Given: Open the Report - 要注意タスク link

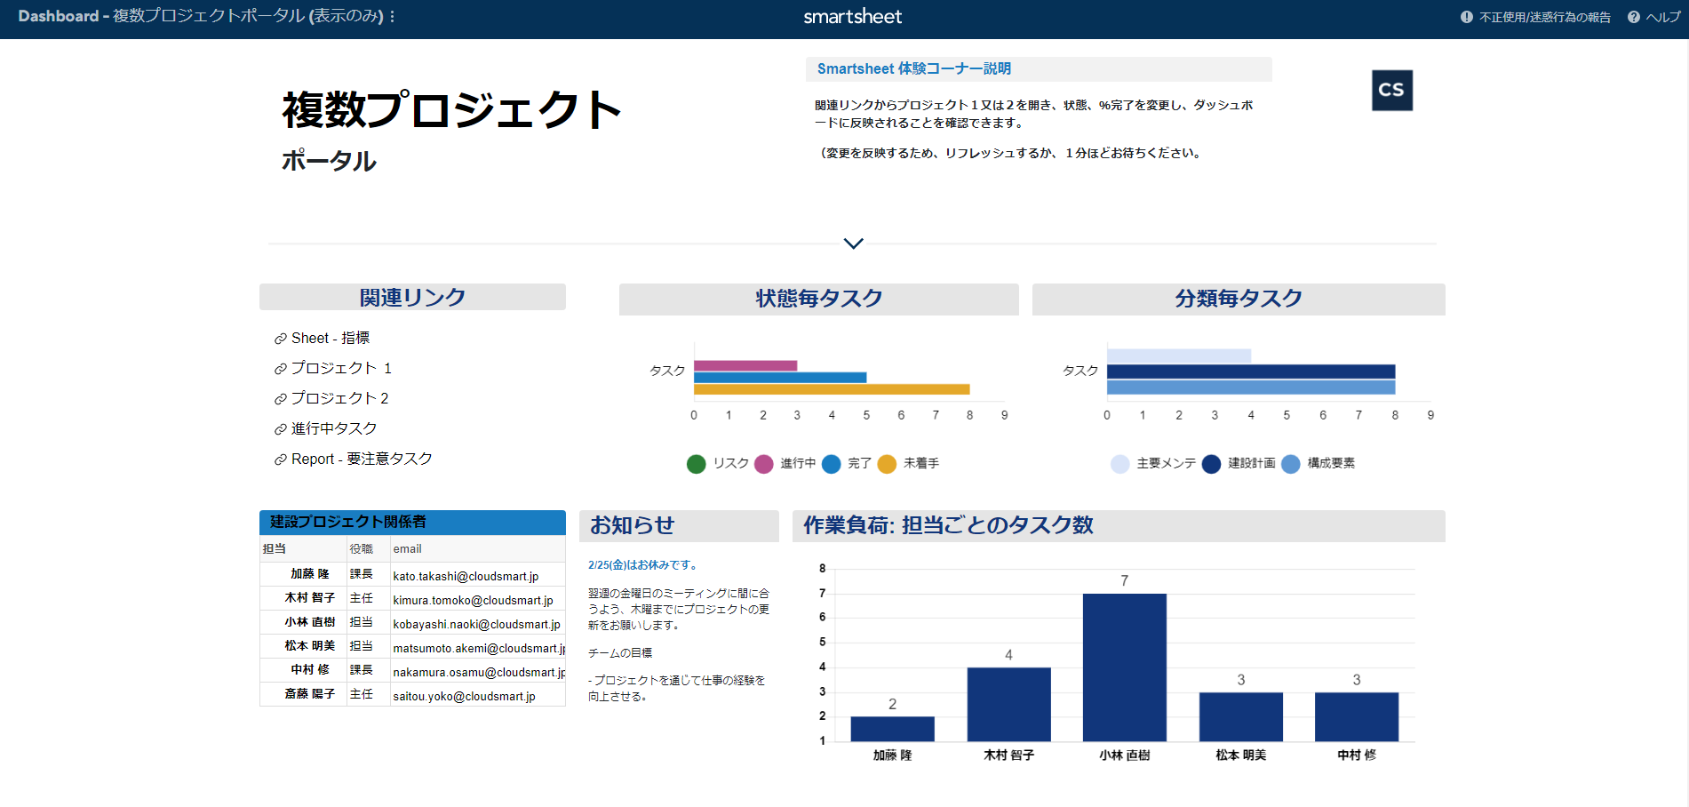Looking at the screenshot, I should [360, 459].
